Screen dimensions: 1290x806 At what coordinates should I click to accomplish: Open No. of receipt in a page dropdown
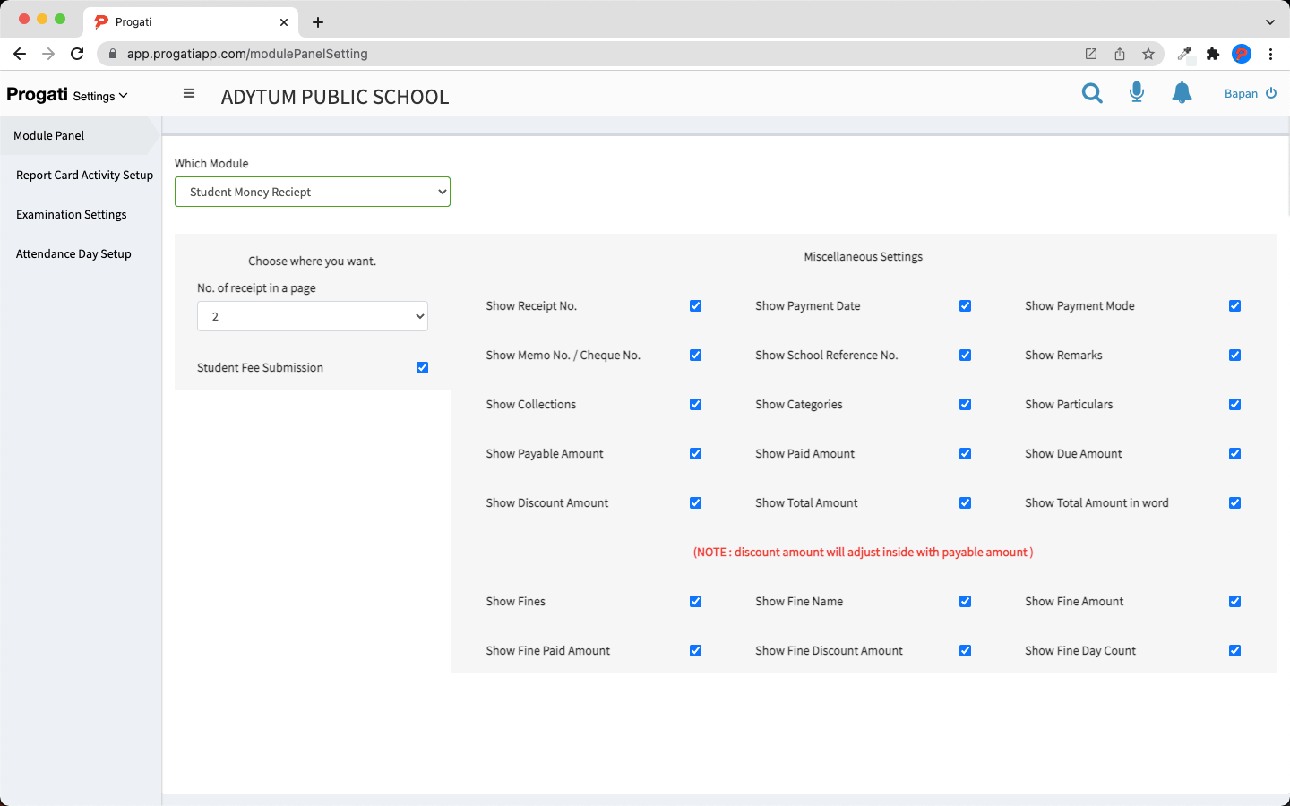313,316
